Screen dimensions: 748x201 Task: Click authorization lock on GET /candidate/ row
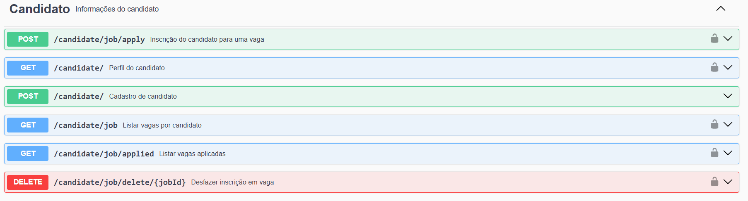tap(714, 67)
